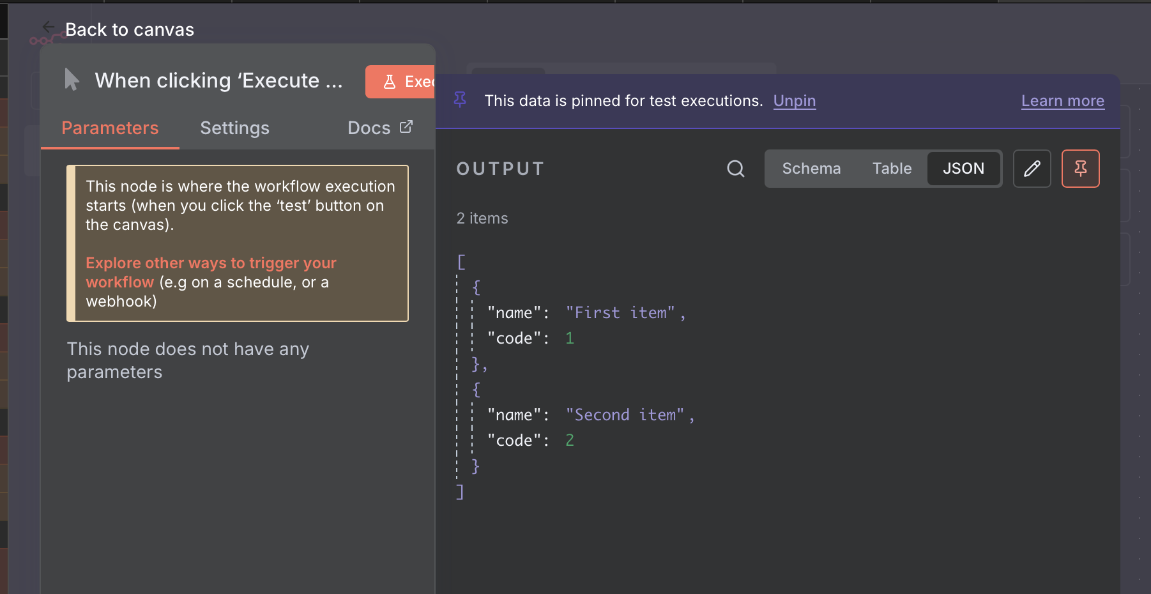The width and height of the screenshot is (1151, 594).
Task: Click the search icon in output panel
Action: tap(736, 169)
